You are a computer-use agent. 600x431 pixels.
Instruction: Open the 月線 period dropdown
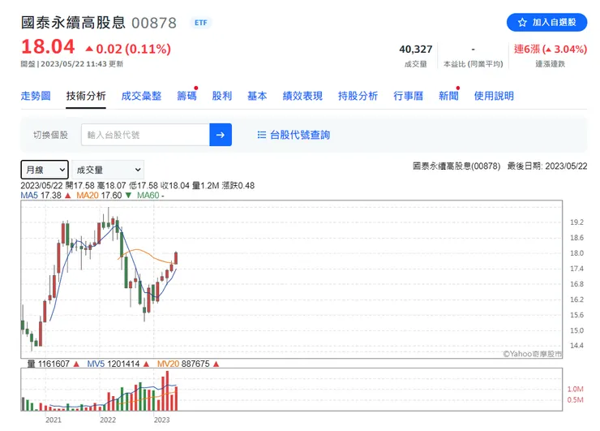click(x=45, y=170)
